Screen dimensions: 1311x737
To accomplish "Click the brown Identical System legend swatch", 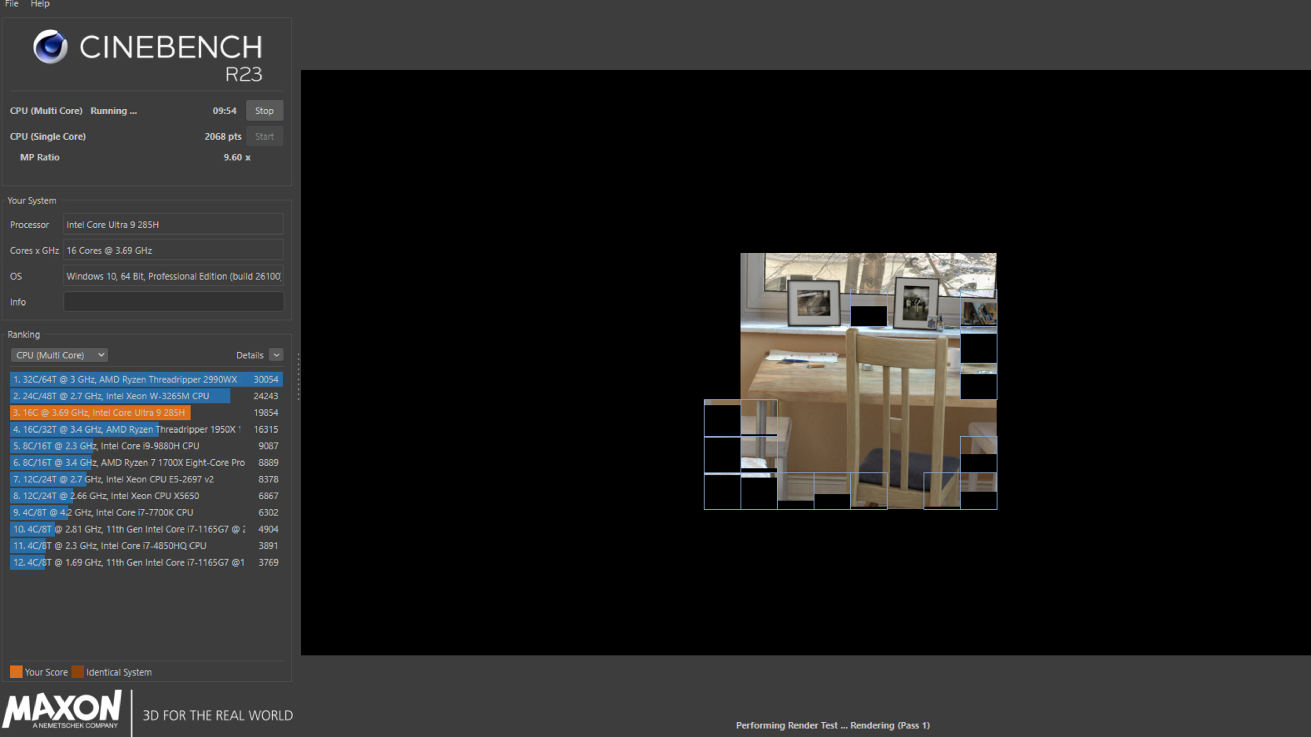I will pos(78,672).
